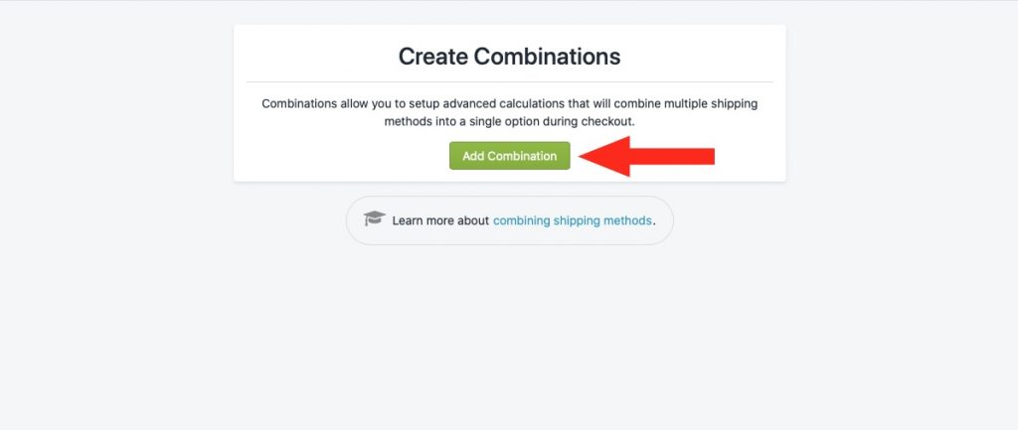1018x430 pixels.
Task: Click the graduation cap icon
Action: click(x=375, y=218)
